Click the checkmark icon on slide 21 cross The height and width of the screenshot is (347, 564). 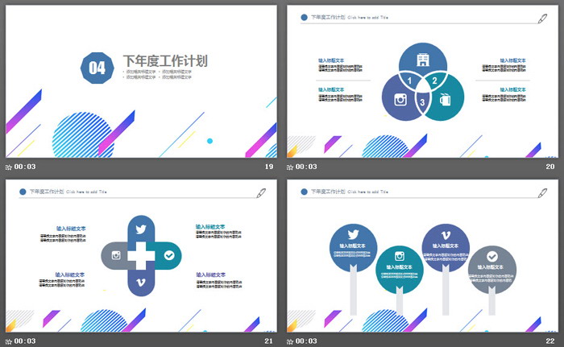169,255
